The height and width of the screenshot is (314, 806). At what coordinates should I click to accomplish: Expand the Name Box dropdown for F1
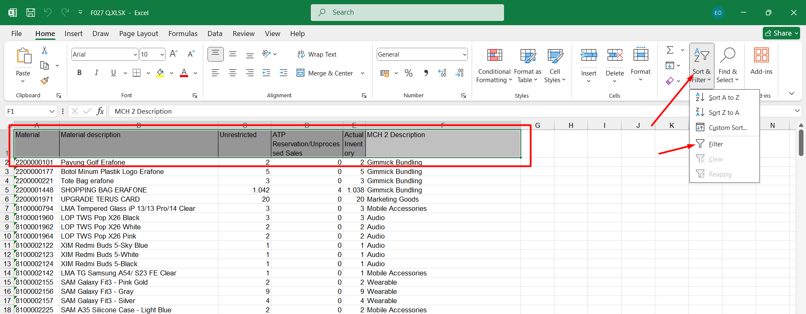[52, 112]
